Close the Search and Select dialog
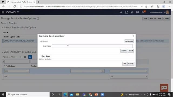Screen dimensions: 173x97 click(x=133, y=36)
